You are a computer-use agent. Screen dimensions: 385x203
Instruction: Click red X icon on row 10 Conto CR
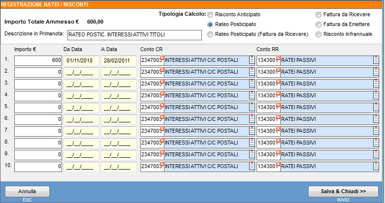pos(161,164)
